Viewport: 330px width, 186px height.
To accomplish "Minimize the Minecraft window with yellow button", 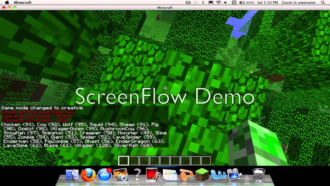I will coord(9,8).
